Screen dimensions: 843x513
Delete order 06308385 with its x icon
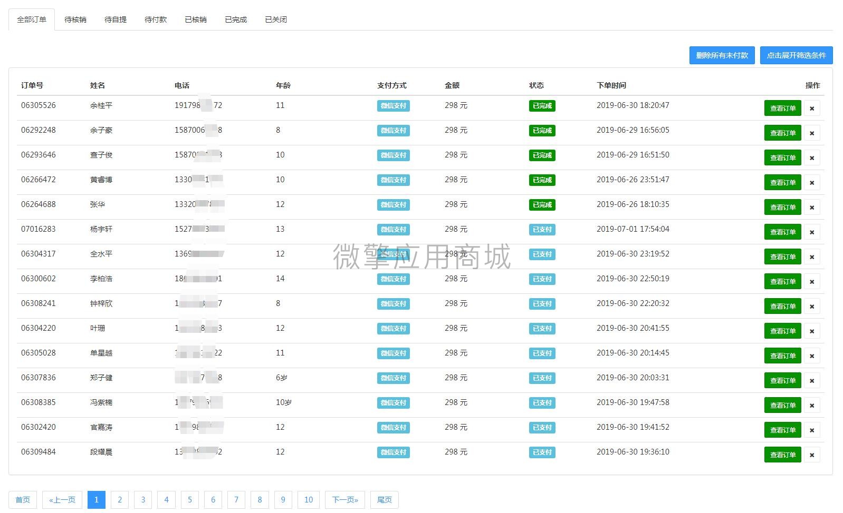click(812, 405)
